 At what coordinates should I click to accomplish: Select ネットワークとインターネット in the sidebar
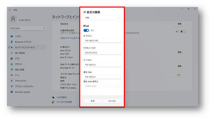28,47
